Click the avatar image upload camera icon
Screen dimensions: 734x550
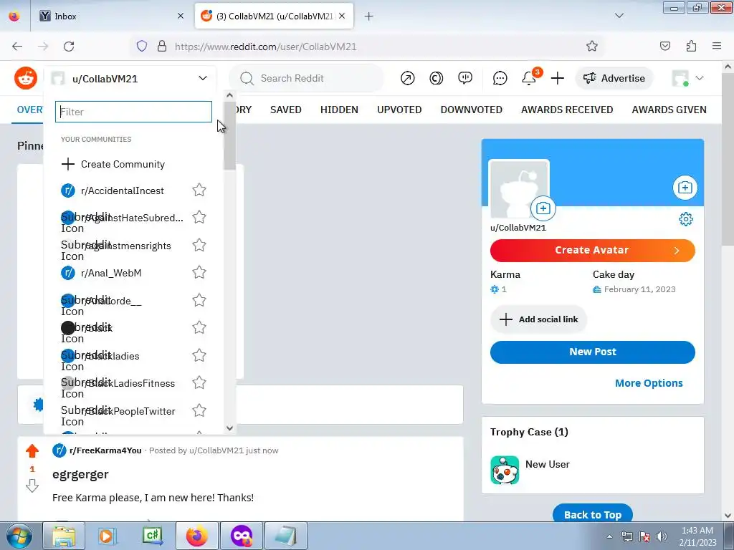click(x=543, y=208)
